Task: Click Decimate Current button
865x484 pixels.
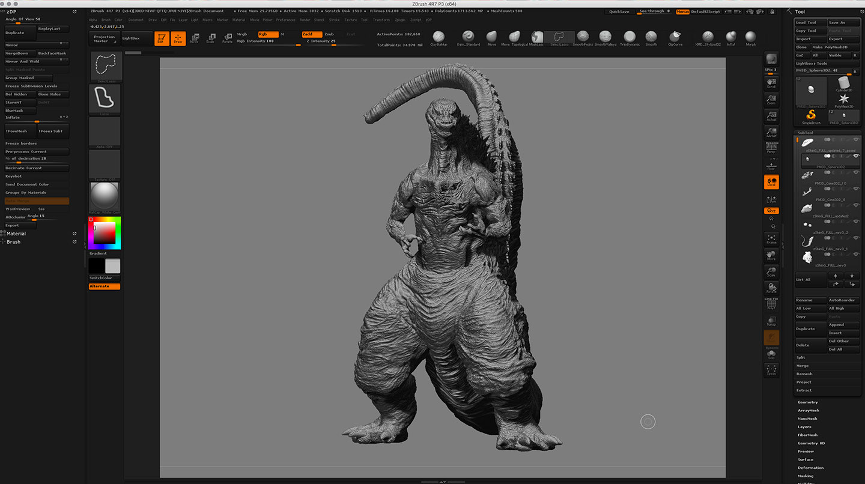Action: click(x=37, y=168)
